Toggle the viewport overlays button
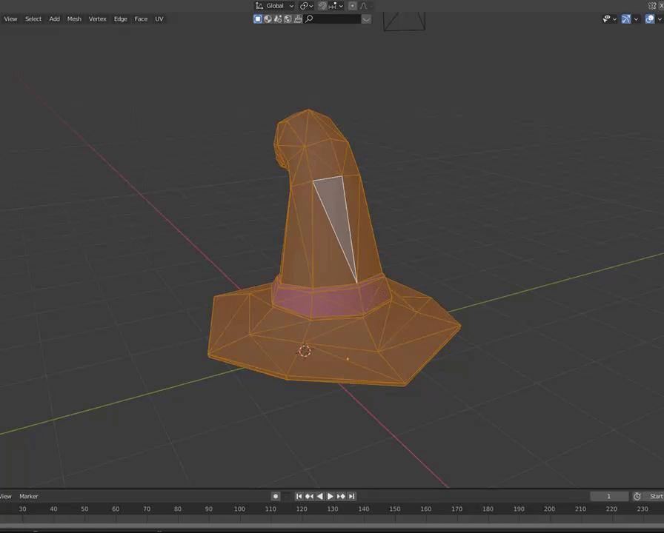This screenshot has height=533, width=664. click(650, 19)
